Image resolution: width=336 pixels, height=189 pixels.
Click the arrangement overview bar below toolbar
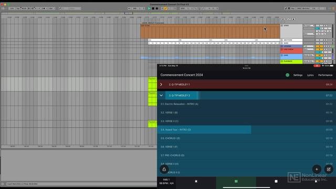[x=168, y=13]
